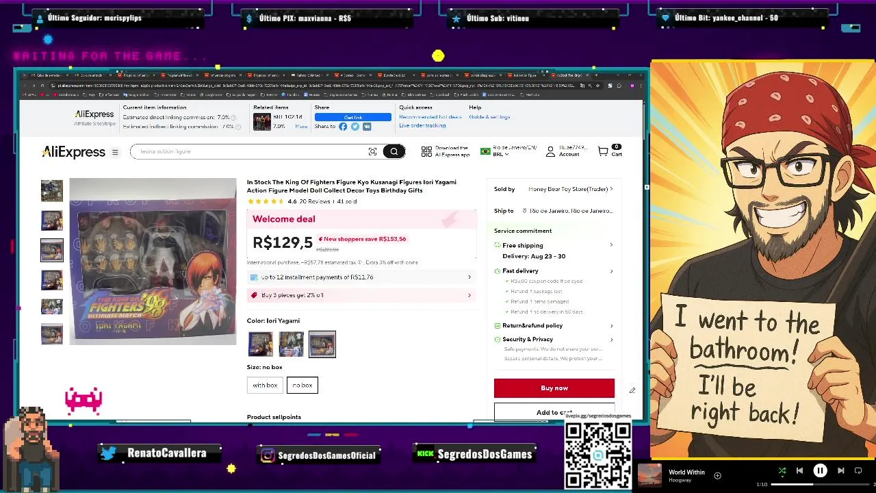
Task: Skip to previous track in Spotify
Action: [x=799, y=470]
